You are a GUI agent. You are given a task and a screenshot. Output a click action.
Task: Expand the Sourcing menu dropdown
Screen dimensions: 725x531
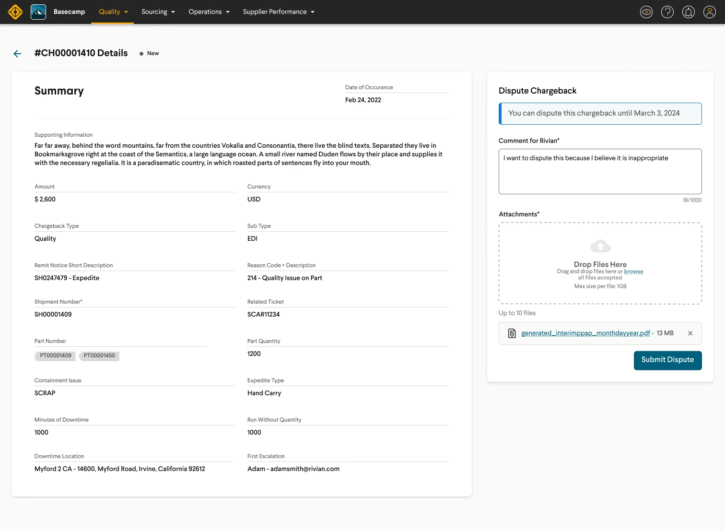click(x=158, y=12)
